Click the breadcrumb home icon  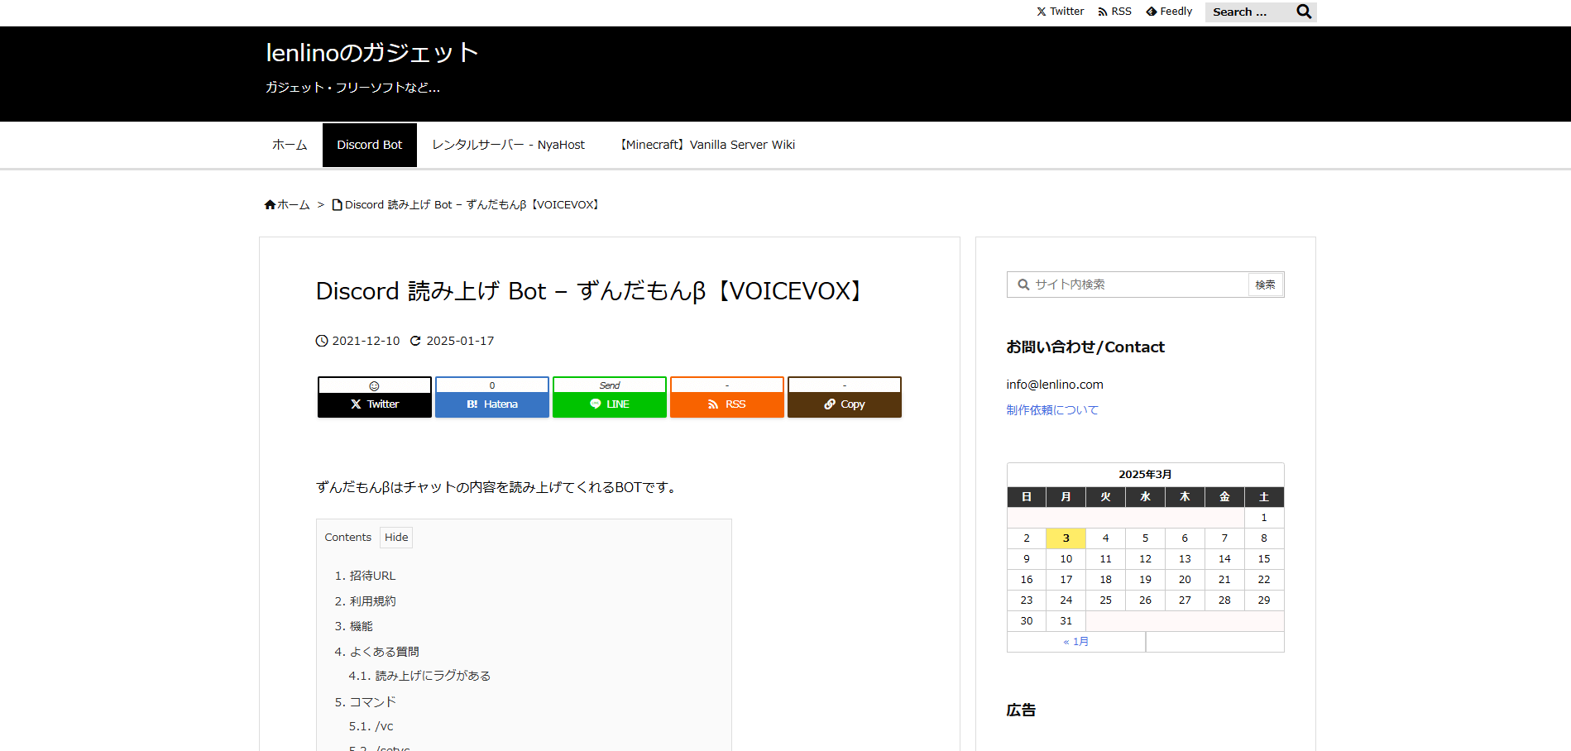click(270, 205)
